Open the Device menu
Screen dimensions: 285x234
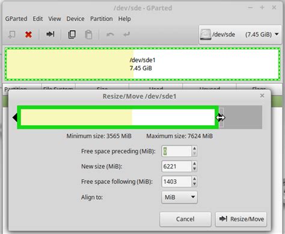[x=75, y=19]
